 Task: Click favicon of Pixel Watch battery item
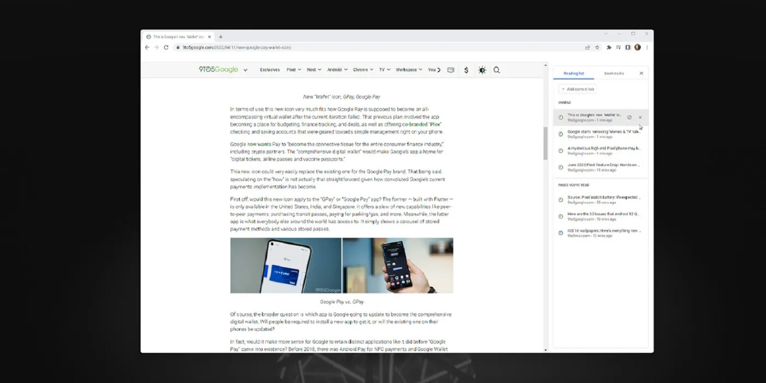[x=561, y=200]
